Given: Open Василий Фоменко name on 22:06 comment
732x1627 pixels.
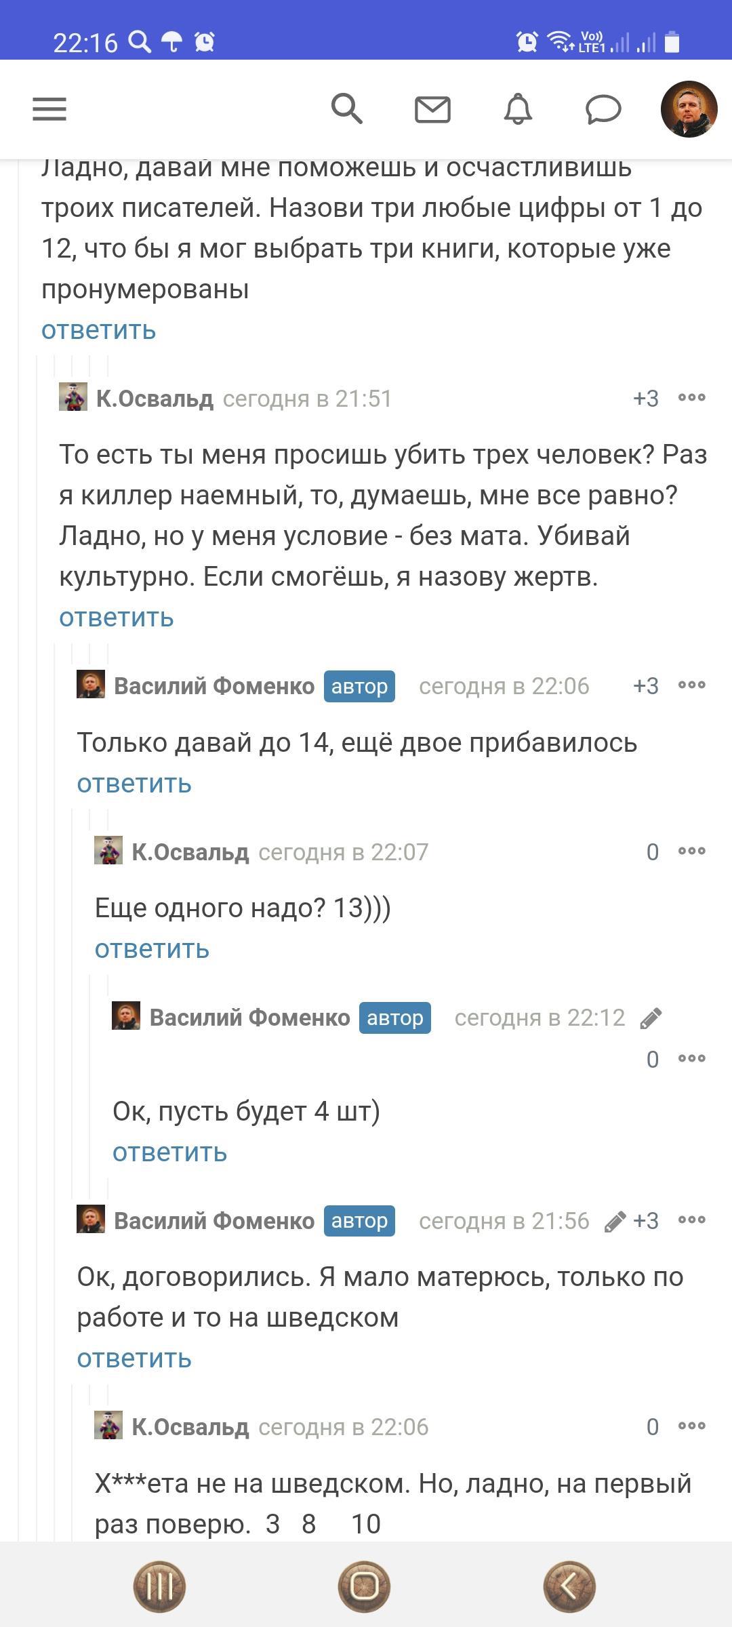Looking at the screenshot, I should point(214,686).
